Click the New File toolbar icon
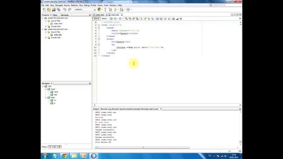Screen dimensions: 283x159 pos(44,10)
